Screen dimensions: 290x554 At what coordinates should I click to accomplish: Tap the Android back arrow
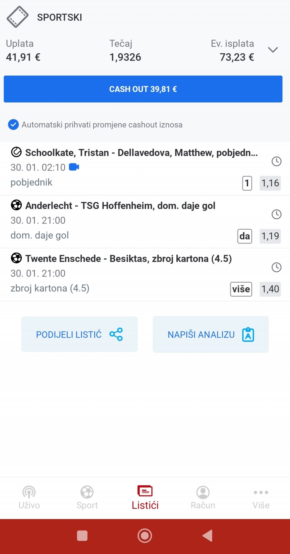click(x=208, y=536)
